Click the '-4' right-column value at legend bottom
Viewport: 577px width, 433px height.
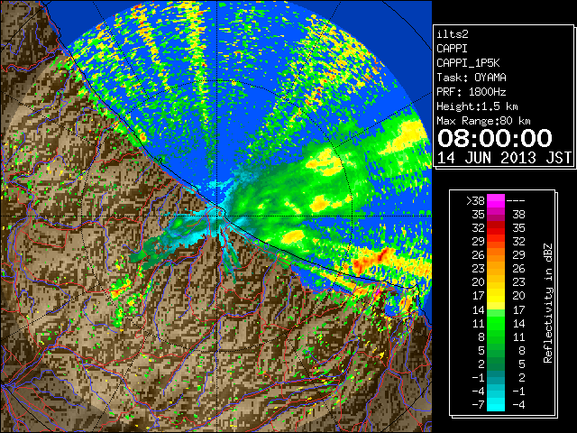coord(518,405)
